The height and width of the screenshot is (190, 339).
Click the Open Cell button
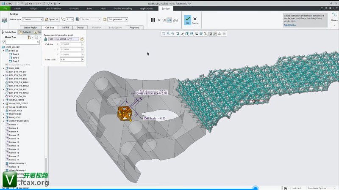(52, 19)
